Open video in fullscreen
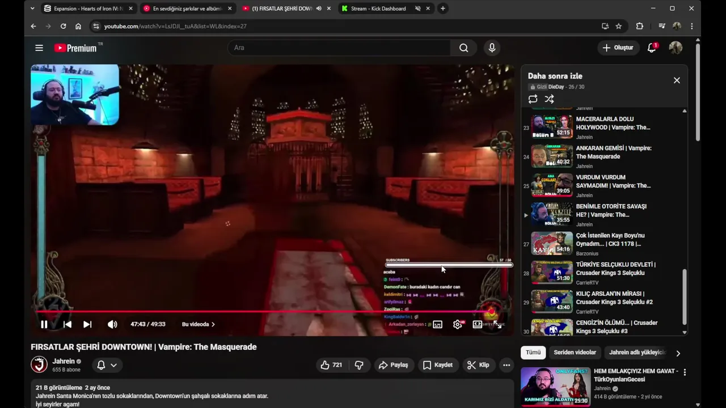The width and height of the screenshot is (726, 408). [x=497, y=324]
